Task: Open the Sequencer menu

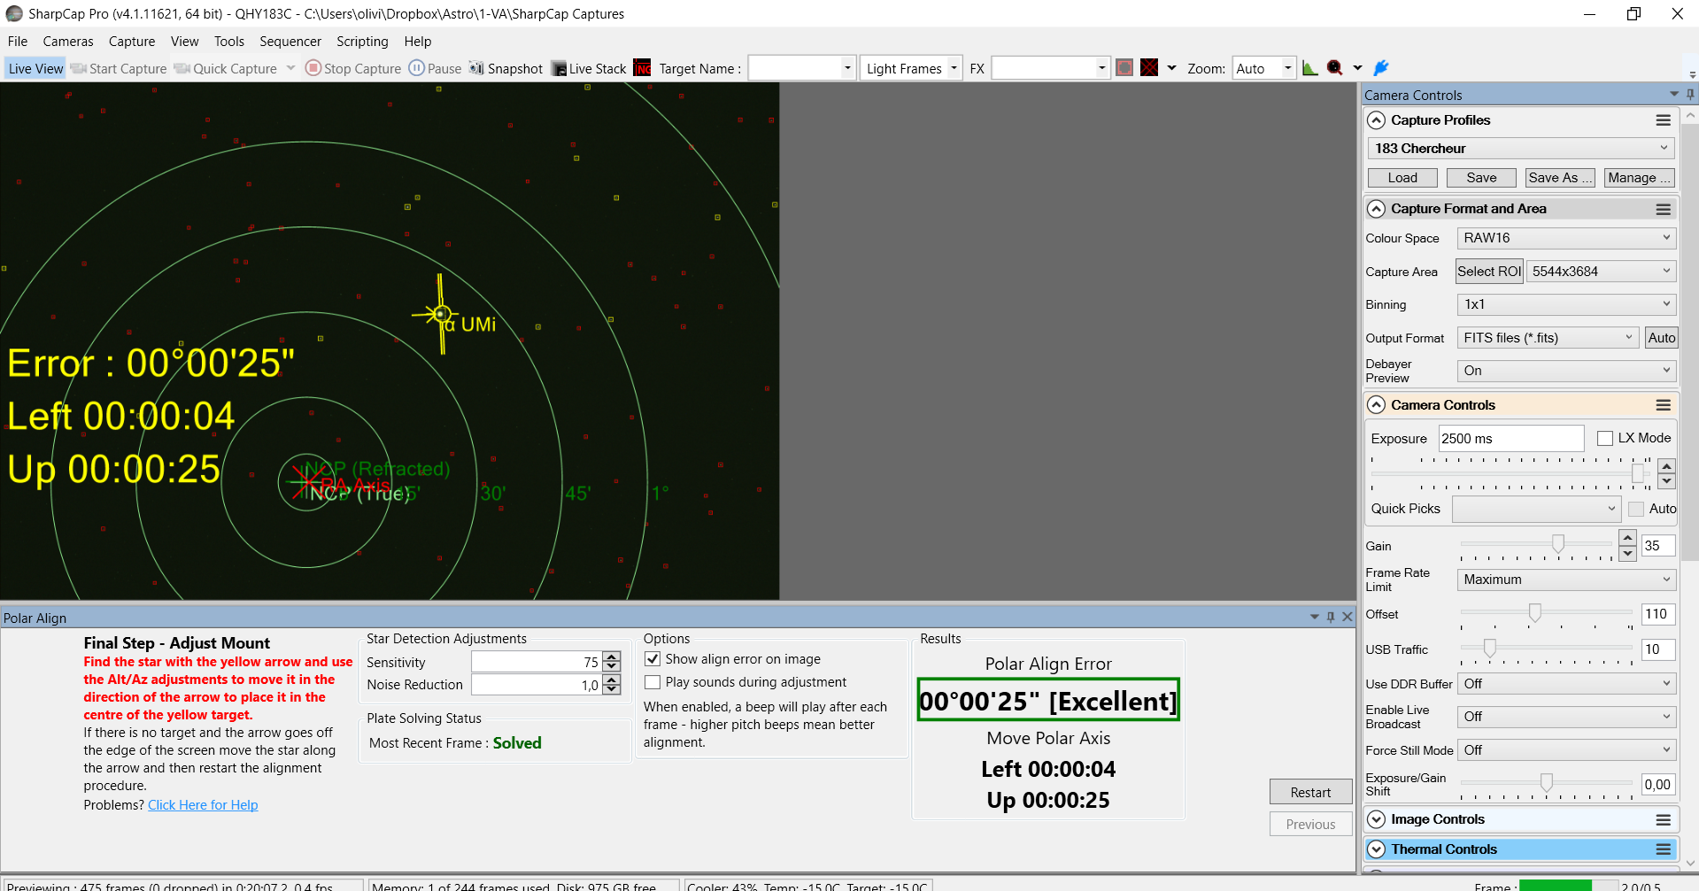Action: pos(290,42)
